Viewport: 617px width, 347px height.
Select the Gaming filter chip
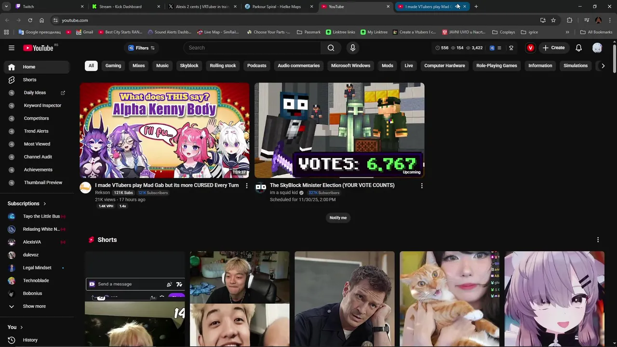[113, 66]
